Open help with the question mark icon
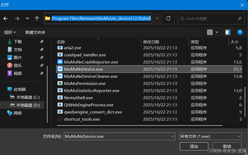248x155 pixels. [x=240, y=32]
